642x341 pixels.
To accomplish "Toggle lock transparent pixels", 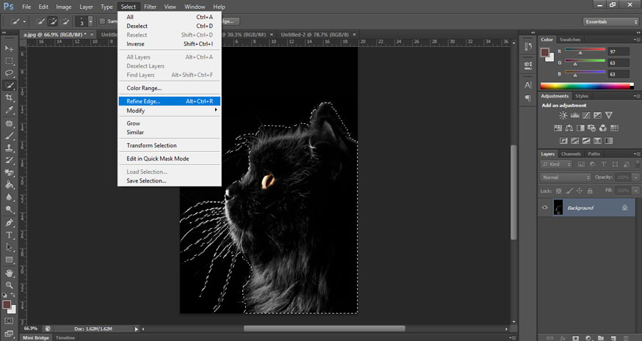I will pyautogui.click(x=559, y=191).
